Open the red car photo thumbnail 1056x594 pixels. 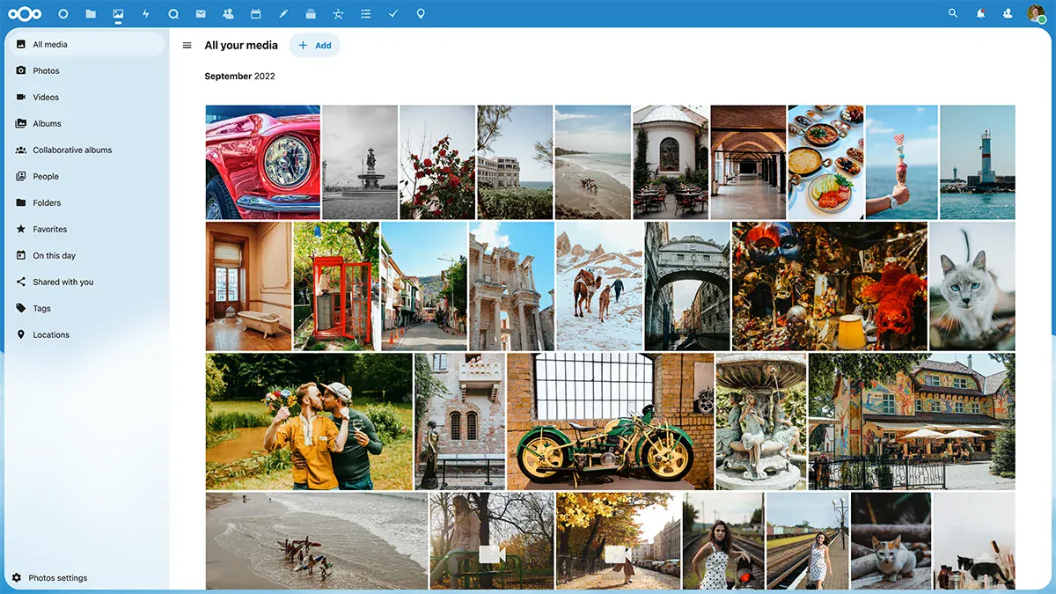[261, 161]
